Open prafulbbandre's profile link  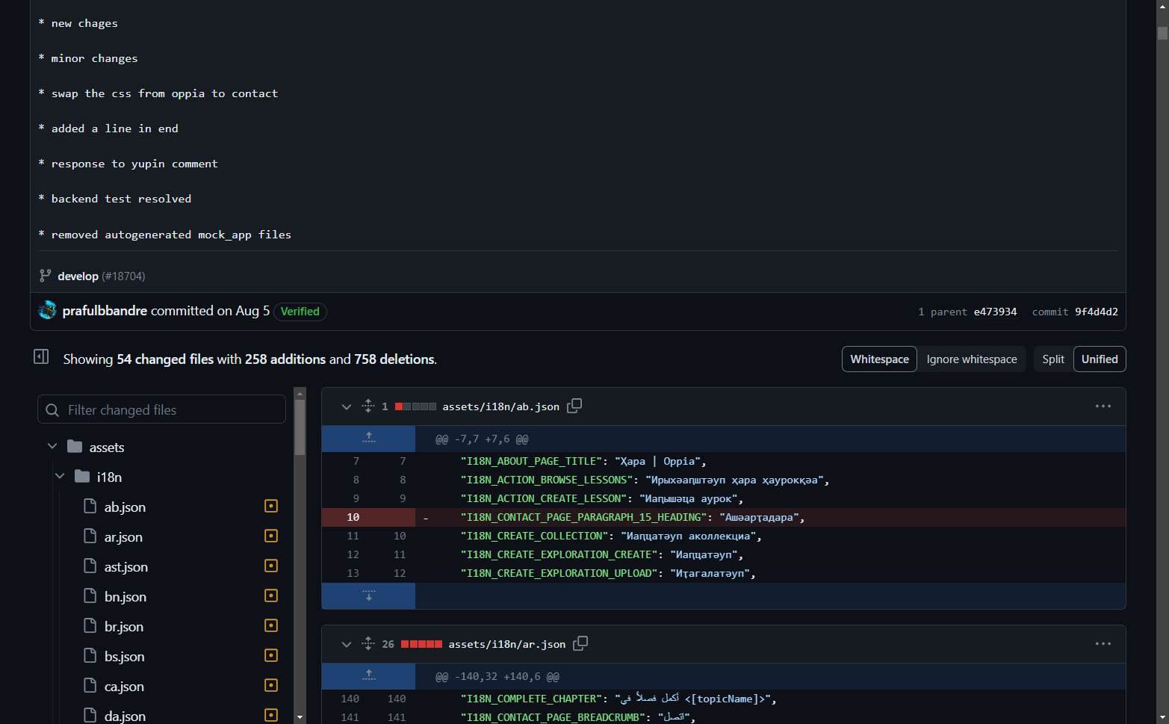pos(105,311)
